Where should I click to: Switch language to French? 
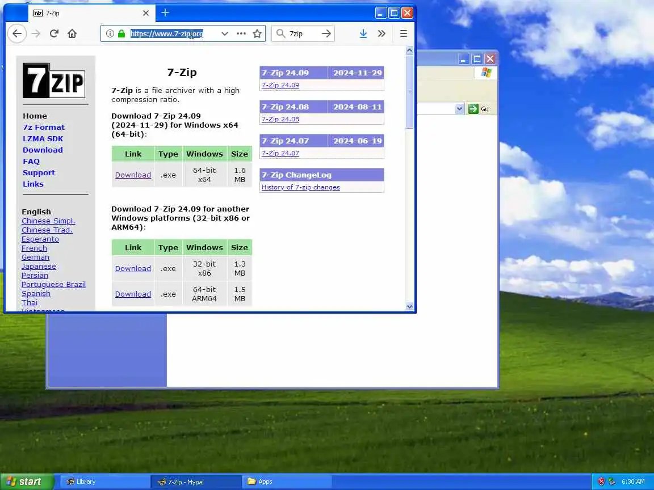34,248
